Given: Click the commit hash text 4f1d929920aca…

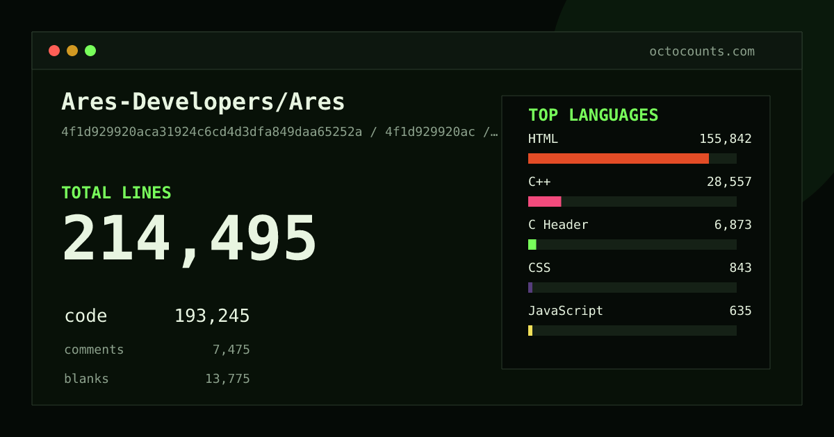Looking at the screenshot, I should point(280,132).
